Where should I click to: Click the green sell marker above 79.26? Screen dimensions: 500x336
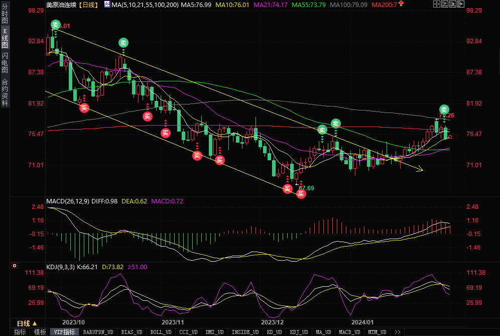pyautogui.click(x=444, y=109)
